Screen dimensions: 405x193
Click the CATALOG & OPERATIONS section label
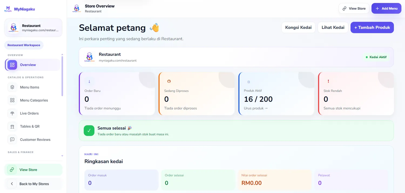point(26,77)
